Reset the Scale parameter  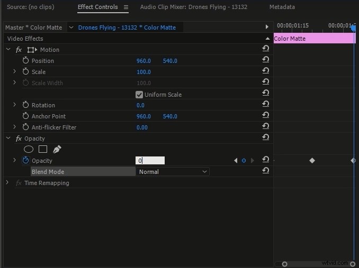[266, 71]
